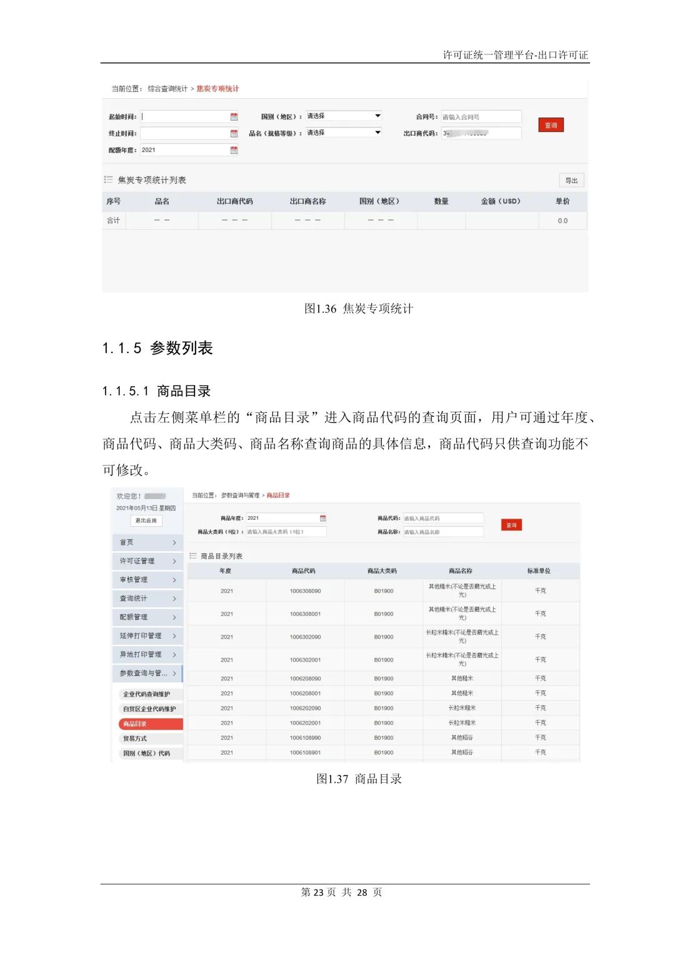This screenshot has height=954, width=675.
Task: Select product code cell 1006302001
Action: (x=305, y=660)
